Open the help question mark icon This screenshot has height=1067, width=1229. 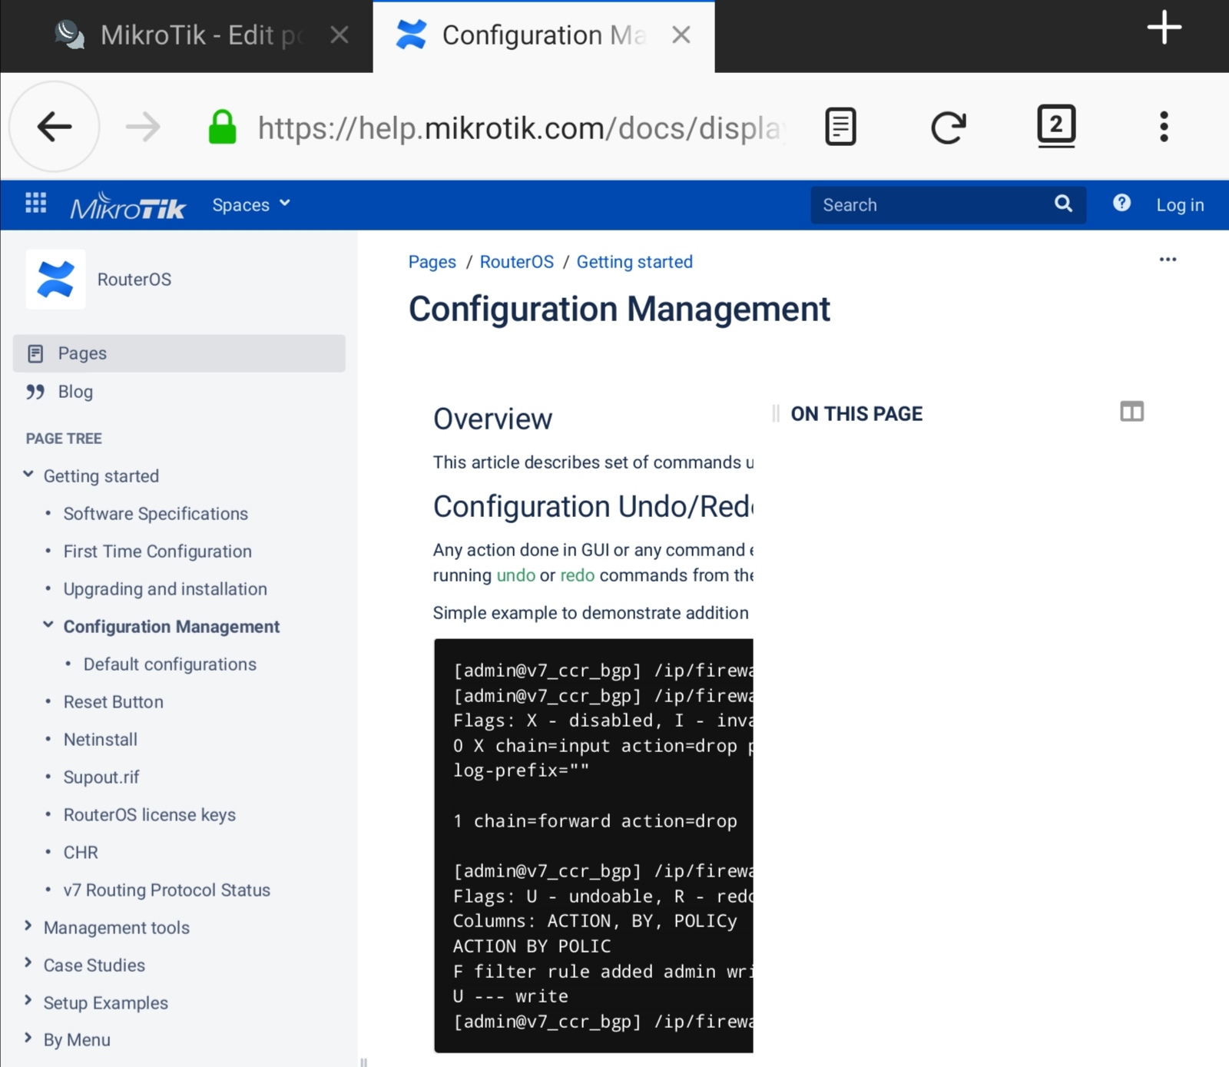[x=1121, y=203]
